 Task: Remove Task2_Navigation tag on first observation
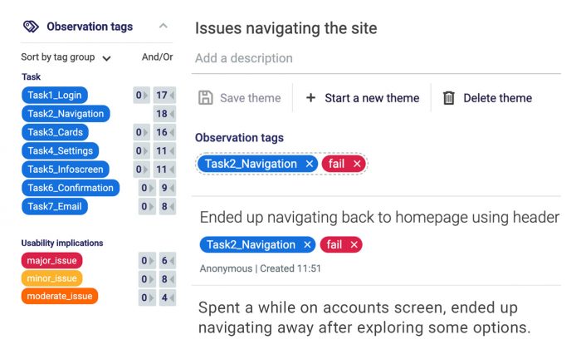(308, 245)
